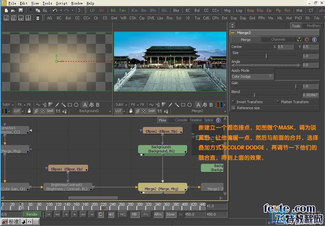Image resolution: width=325 pixels, height=226 pixels.
Task: Toggle APrx auto proxy mode
Action: (x=158, y=214)
